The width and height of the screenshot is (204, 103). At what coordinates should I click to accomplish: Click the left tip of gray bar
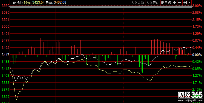tap(10, 7)
